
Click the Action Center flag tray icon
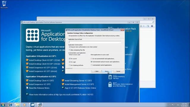[x=172, y=105]
